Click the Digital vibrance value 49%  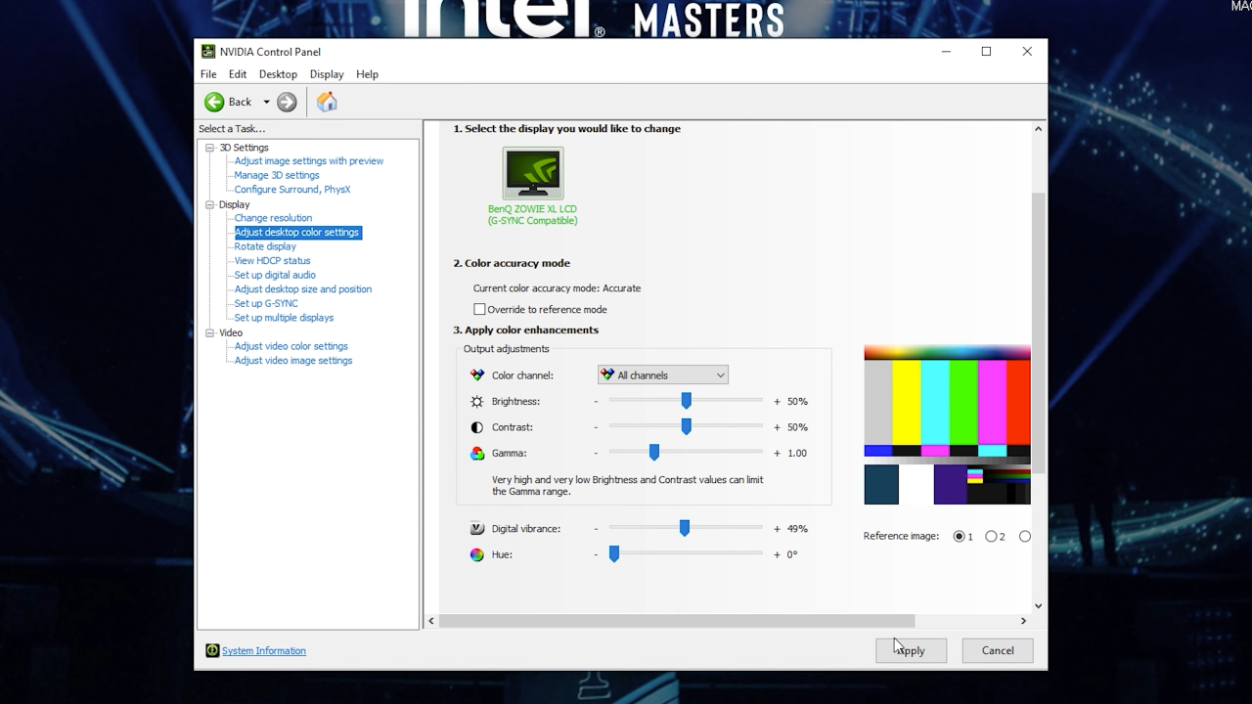[x=797, y=529]
